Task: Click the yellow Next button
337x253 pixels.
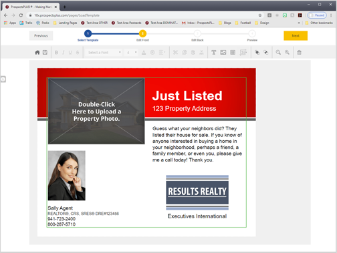Action: coord(296,35)
